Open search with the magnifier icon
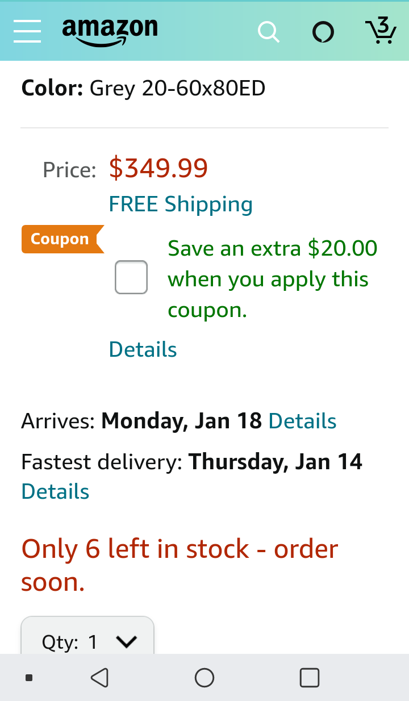Screen dimensions: 409x701 (269, 32)
